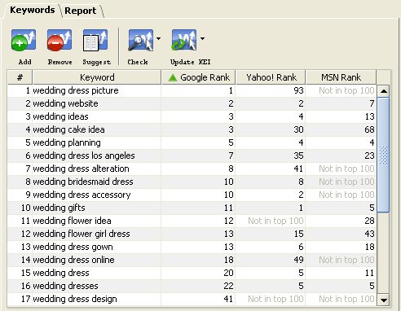
Task: Click Yahoo rank 93 for wedding dress picture
Action: click(298, 90)
